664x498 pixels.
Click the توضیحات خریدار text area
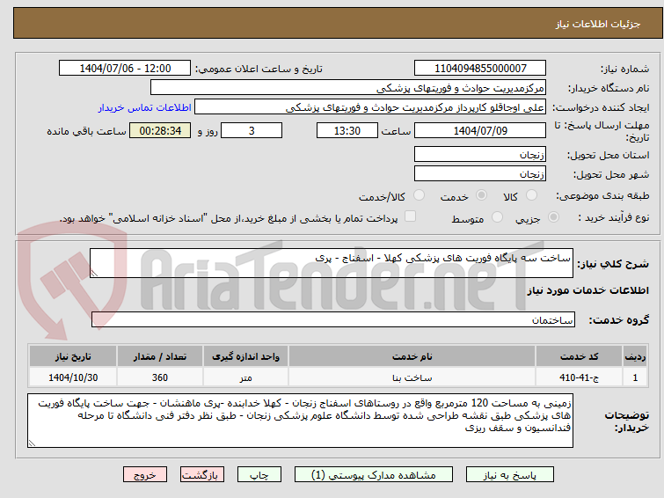click(300, 421)
